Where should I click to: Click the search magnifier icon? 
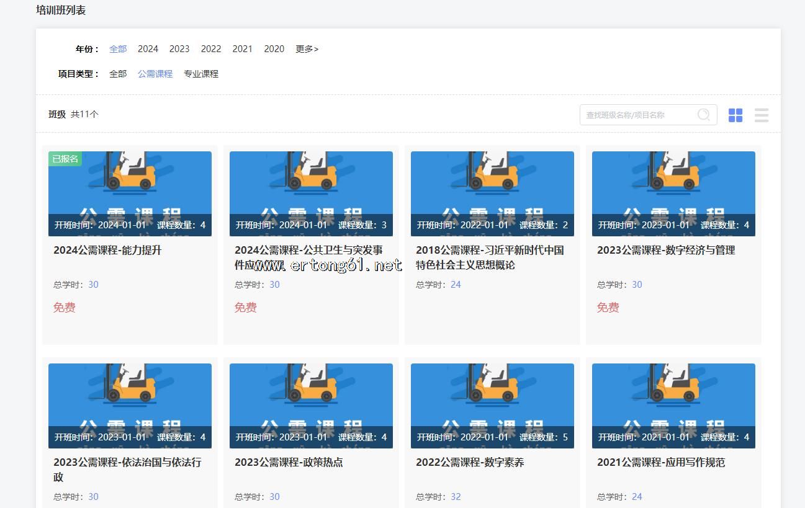pyautogui.click(x=704, y=115)
